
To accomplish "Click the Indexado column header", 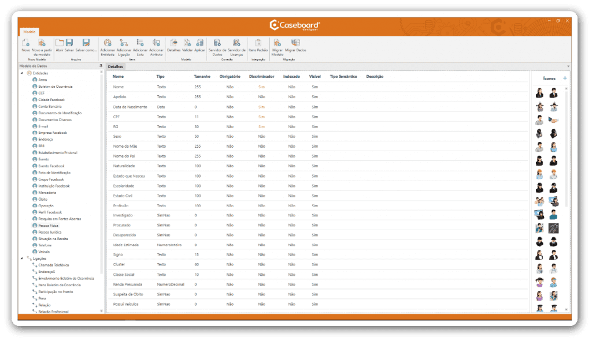I will [x=291, y=77].
